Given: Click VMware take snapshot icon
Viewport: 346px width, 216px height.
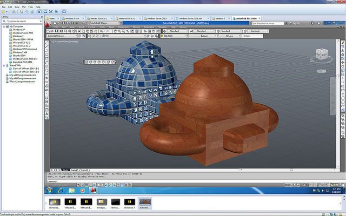Looking at the screenshot, I should point(22,12).
